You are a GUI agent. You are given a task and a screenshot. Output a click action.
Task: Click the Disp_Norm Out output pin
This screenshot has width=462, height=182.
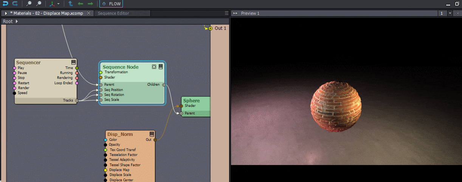click(x=155, y=140)
